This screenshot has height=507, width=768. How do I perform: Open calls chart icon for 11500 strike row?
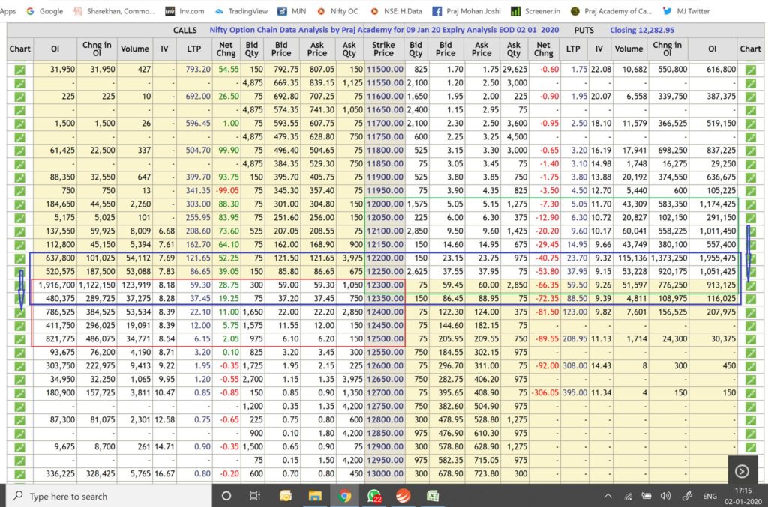[x=19, y=70]
